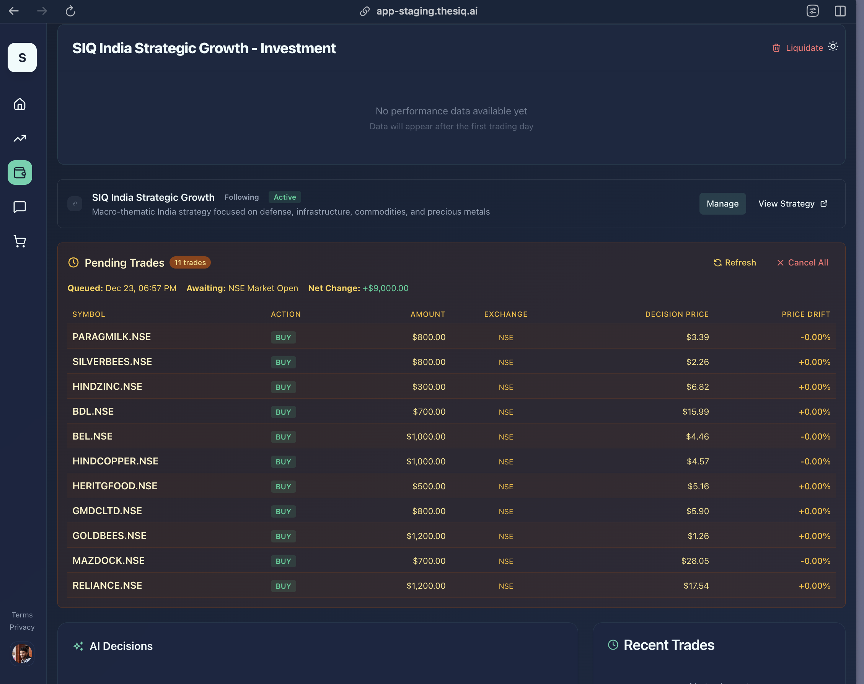Cancel all pending trades
The image size is (864, 684).
tap(802, 262)
